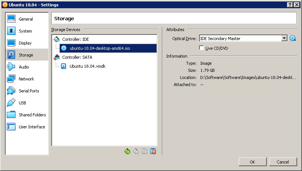The height and width of the screenshot is (171, 302).
Task: Close the Settings dialog window
Action: click(x=297, y=5)
